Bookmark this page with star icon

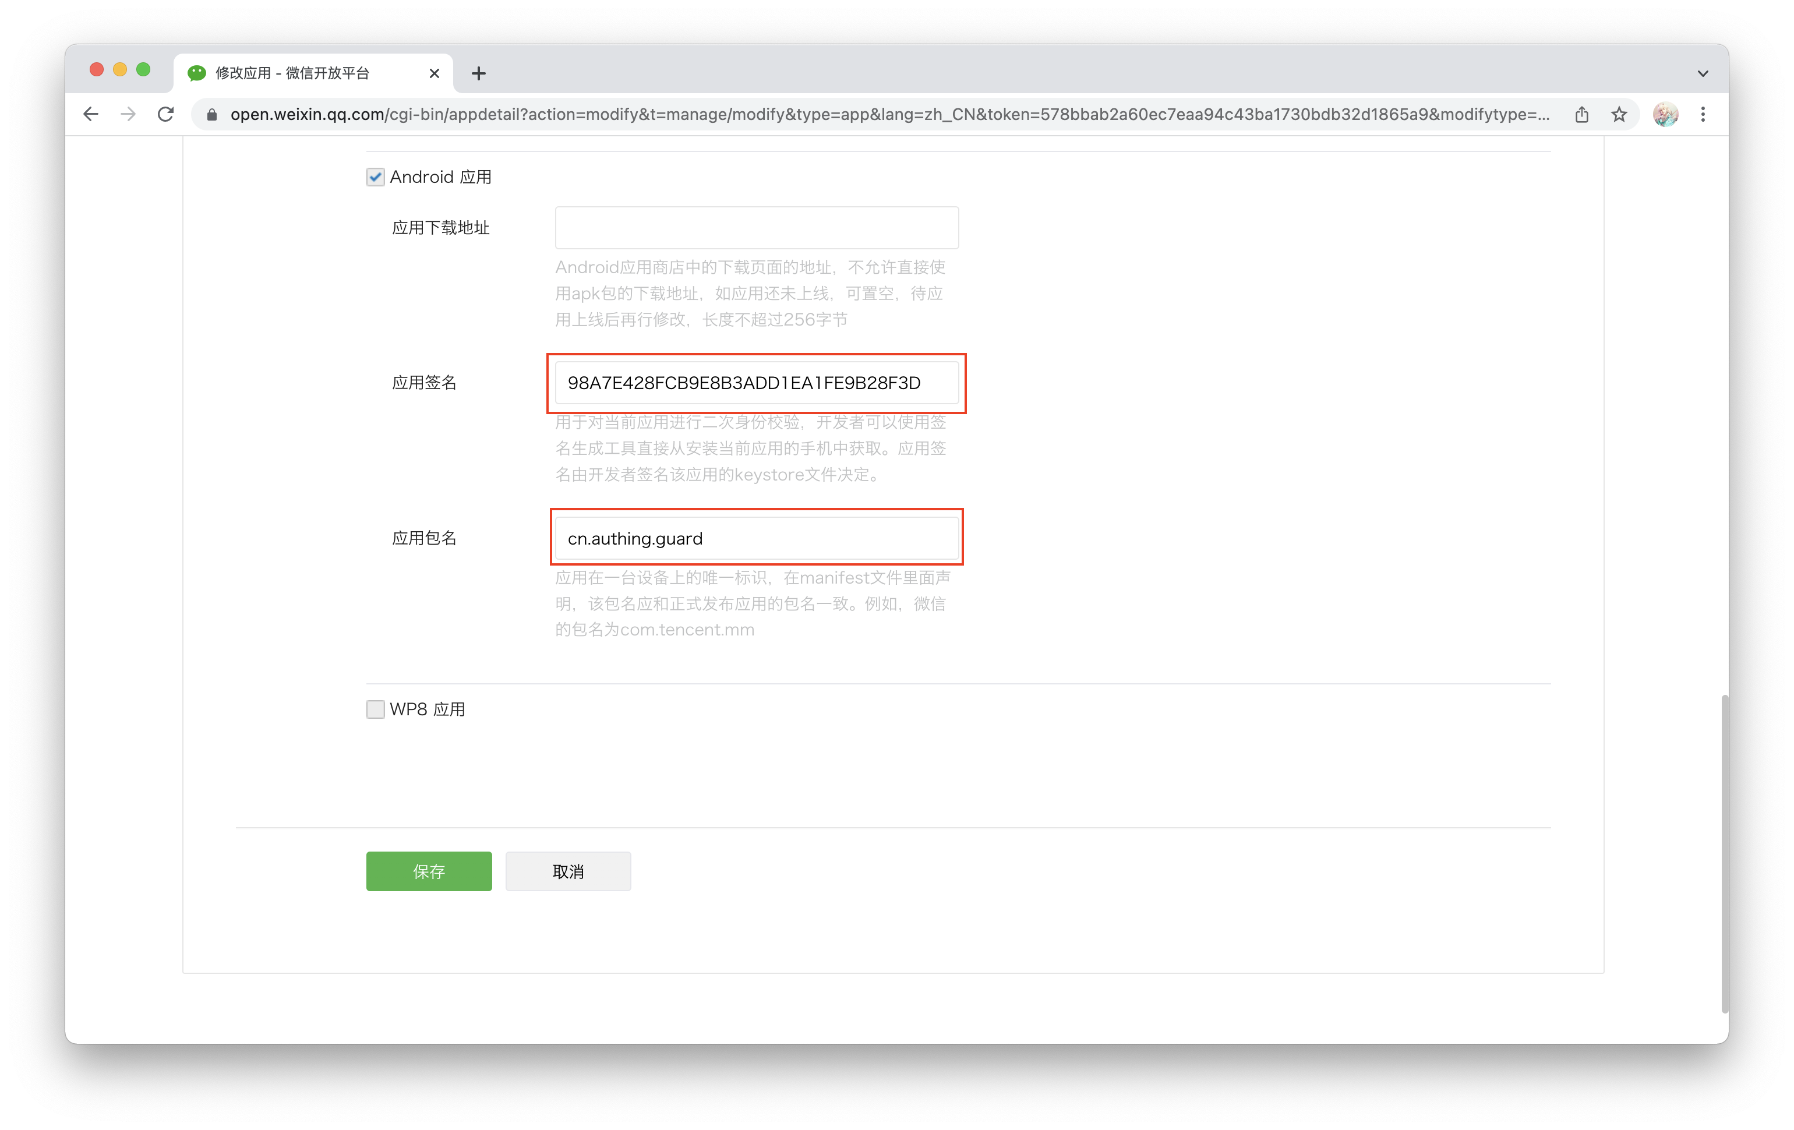[x=1619, y=114]
